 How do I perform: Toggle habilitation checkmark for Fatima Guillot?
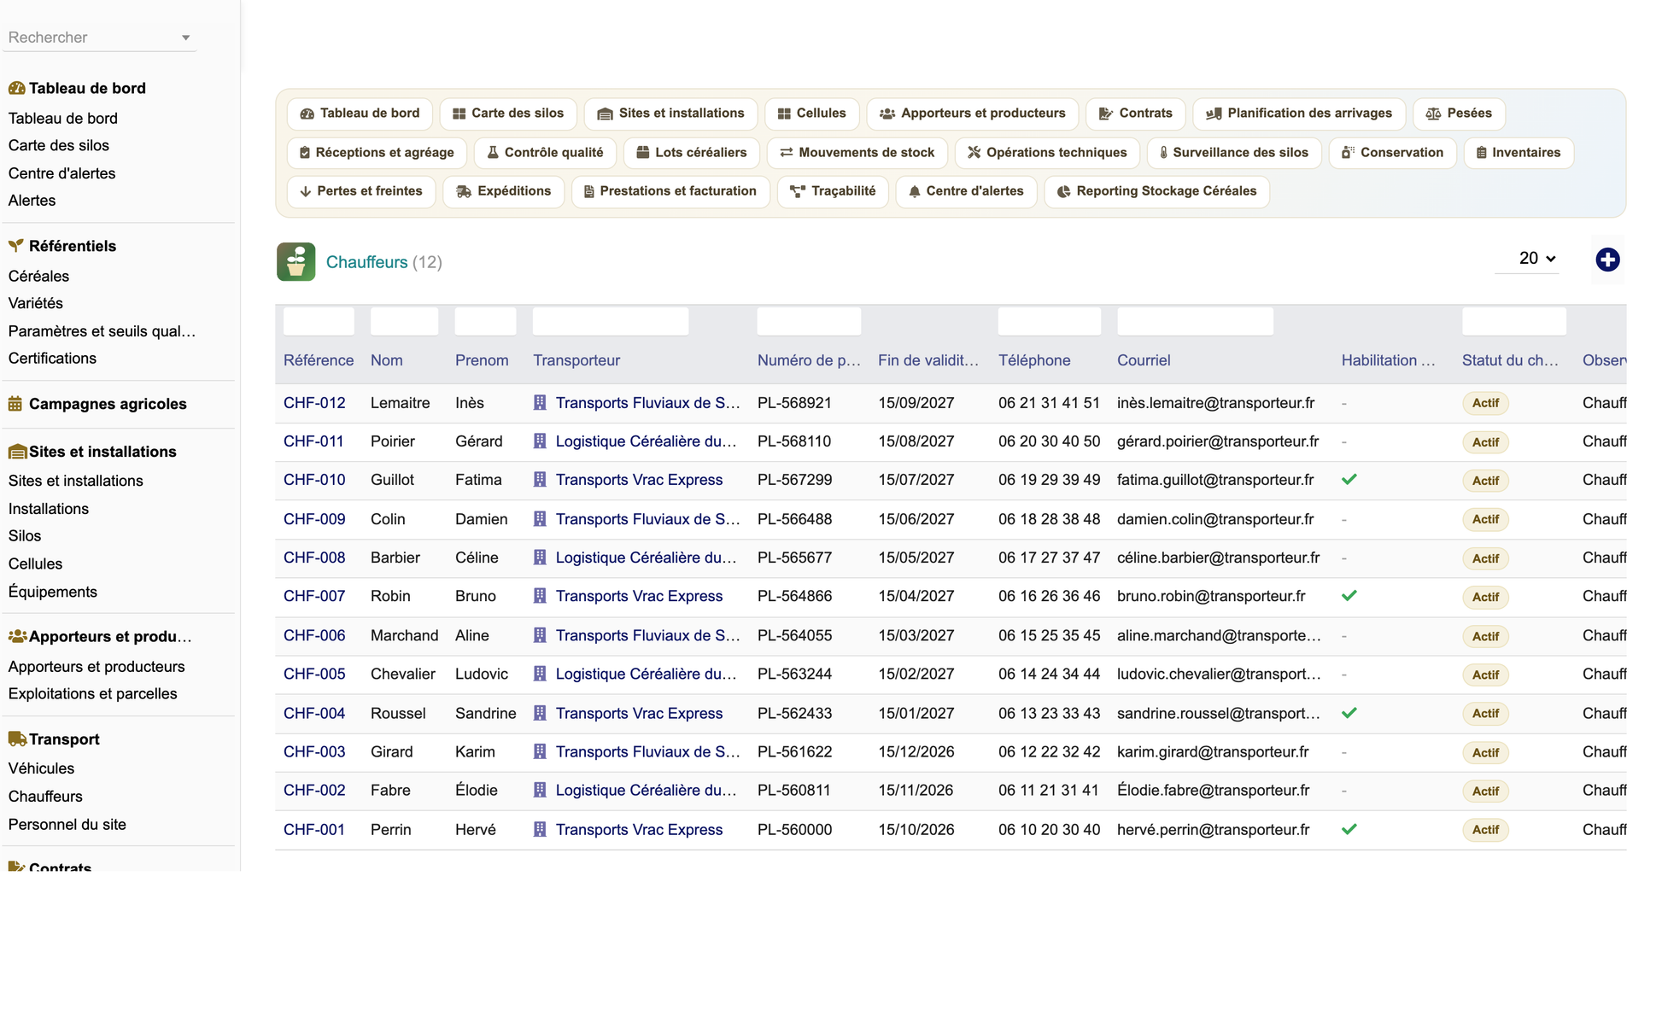(x=1349, y=480)
